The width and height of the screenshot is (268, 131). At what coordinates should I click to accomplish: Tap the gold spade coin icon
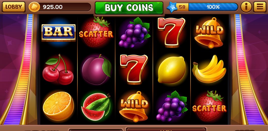coord(34,7)
